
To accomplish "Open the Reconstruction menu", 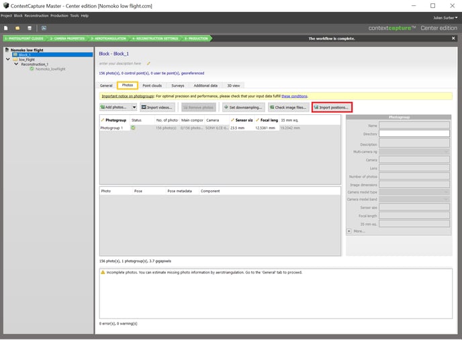I will [x=36, y=15].
